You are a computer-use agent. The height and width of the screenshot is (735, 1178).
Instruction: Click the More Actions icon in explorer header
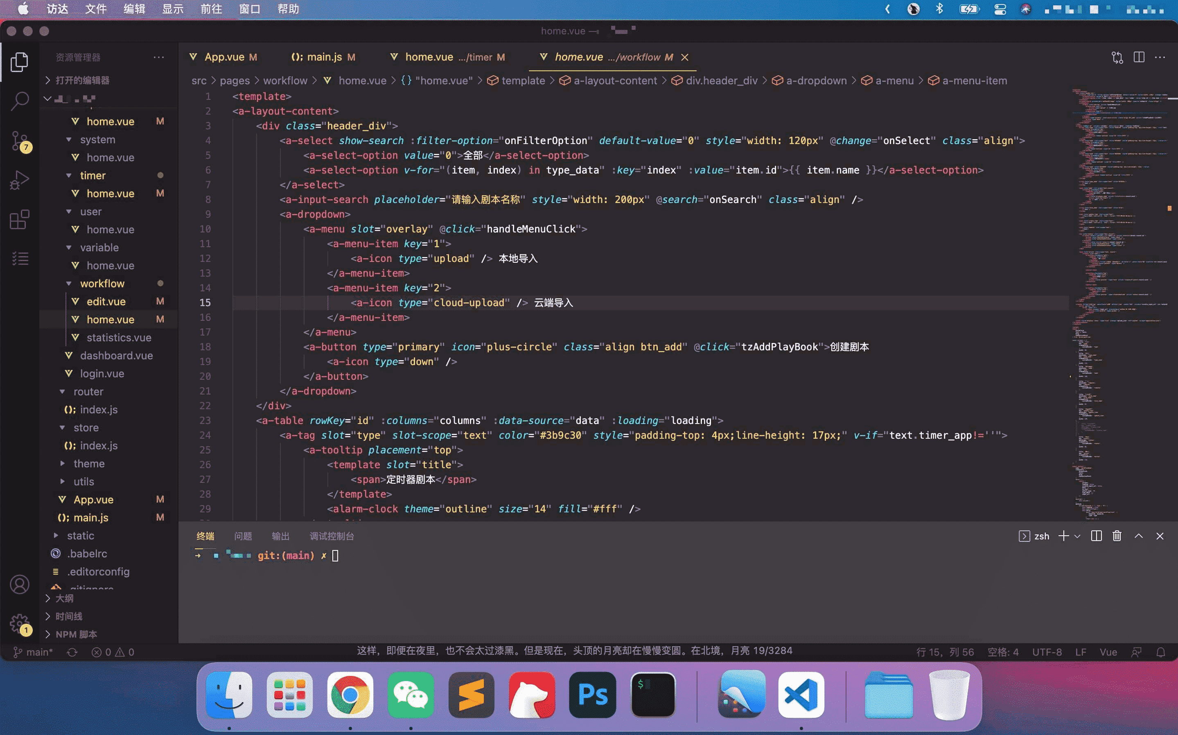[x=158, y=58]
